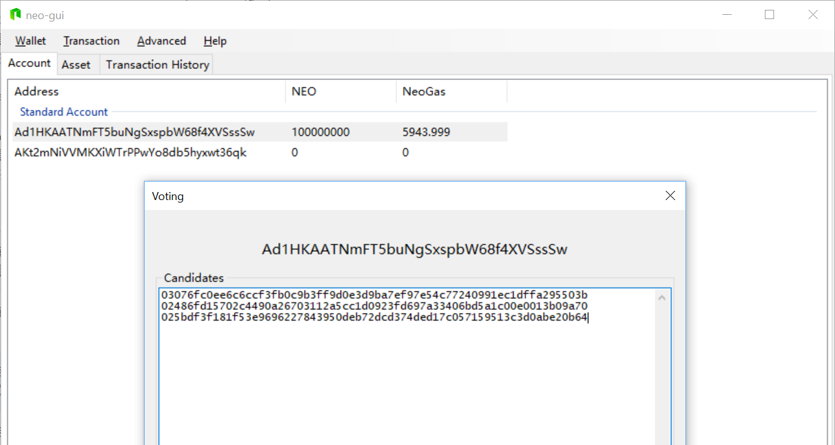Click the 100000000 NEO balance cell

coord(321,132)
